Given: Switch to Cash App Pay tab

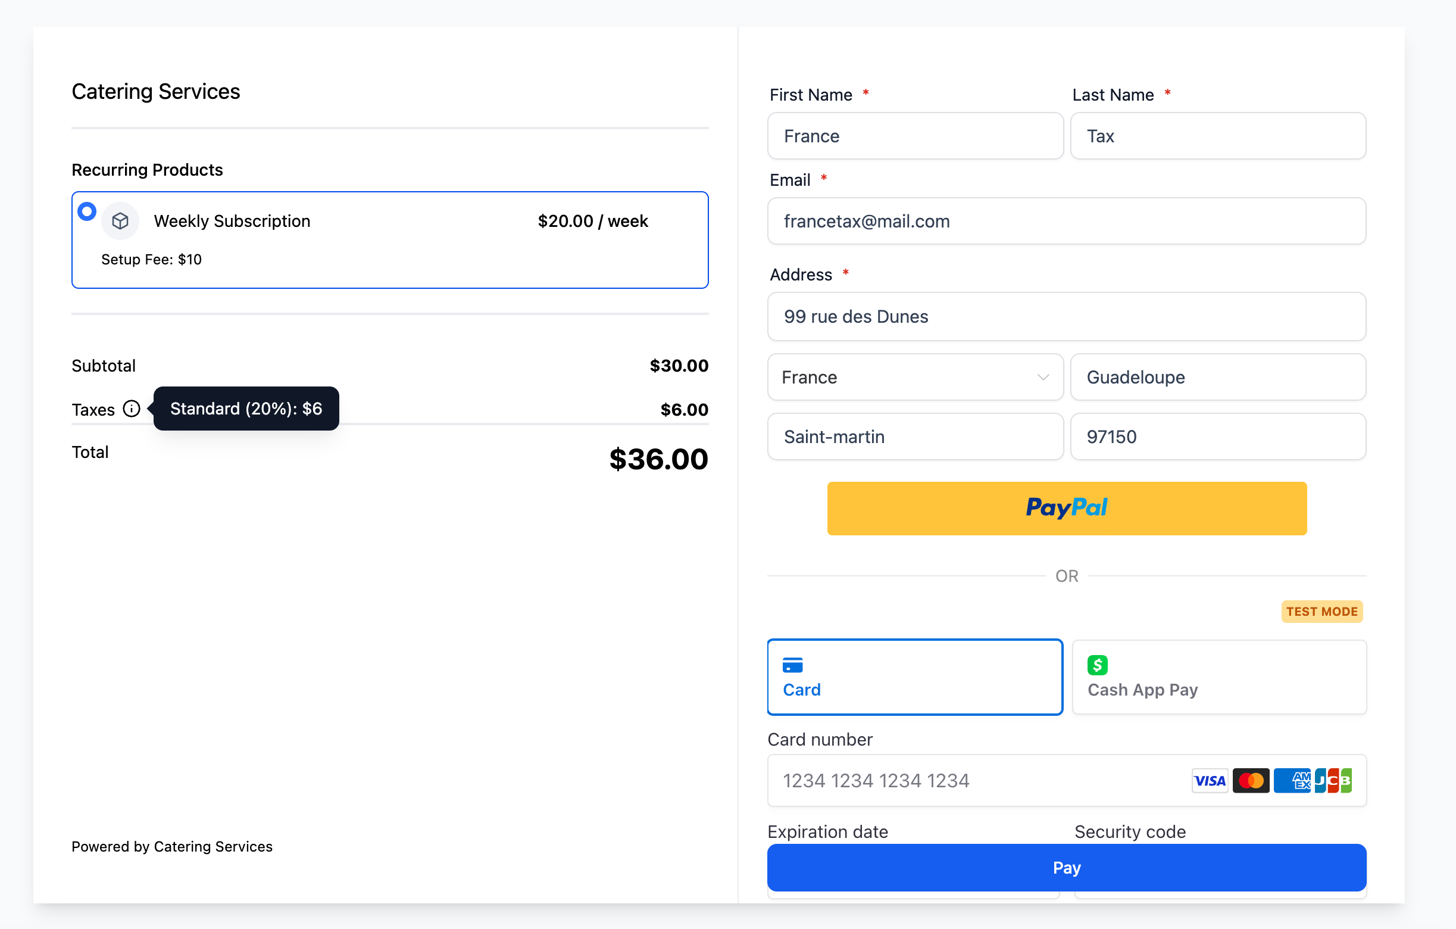Looking at the screenshot, I should coord(1218,676).
